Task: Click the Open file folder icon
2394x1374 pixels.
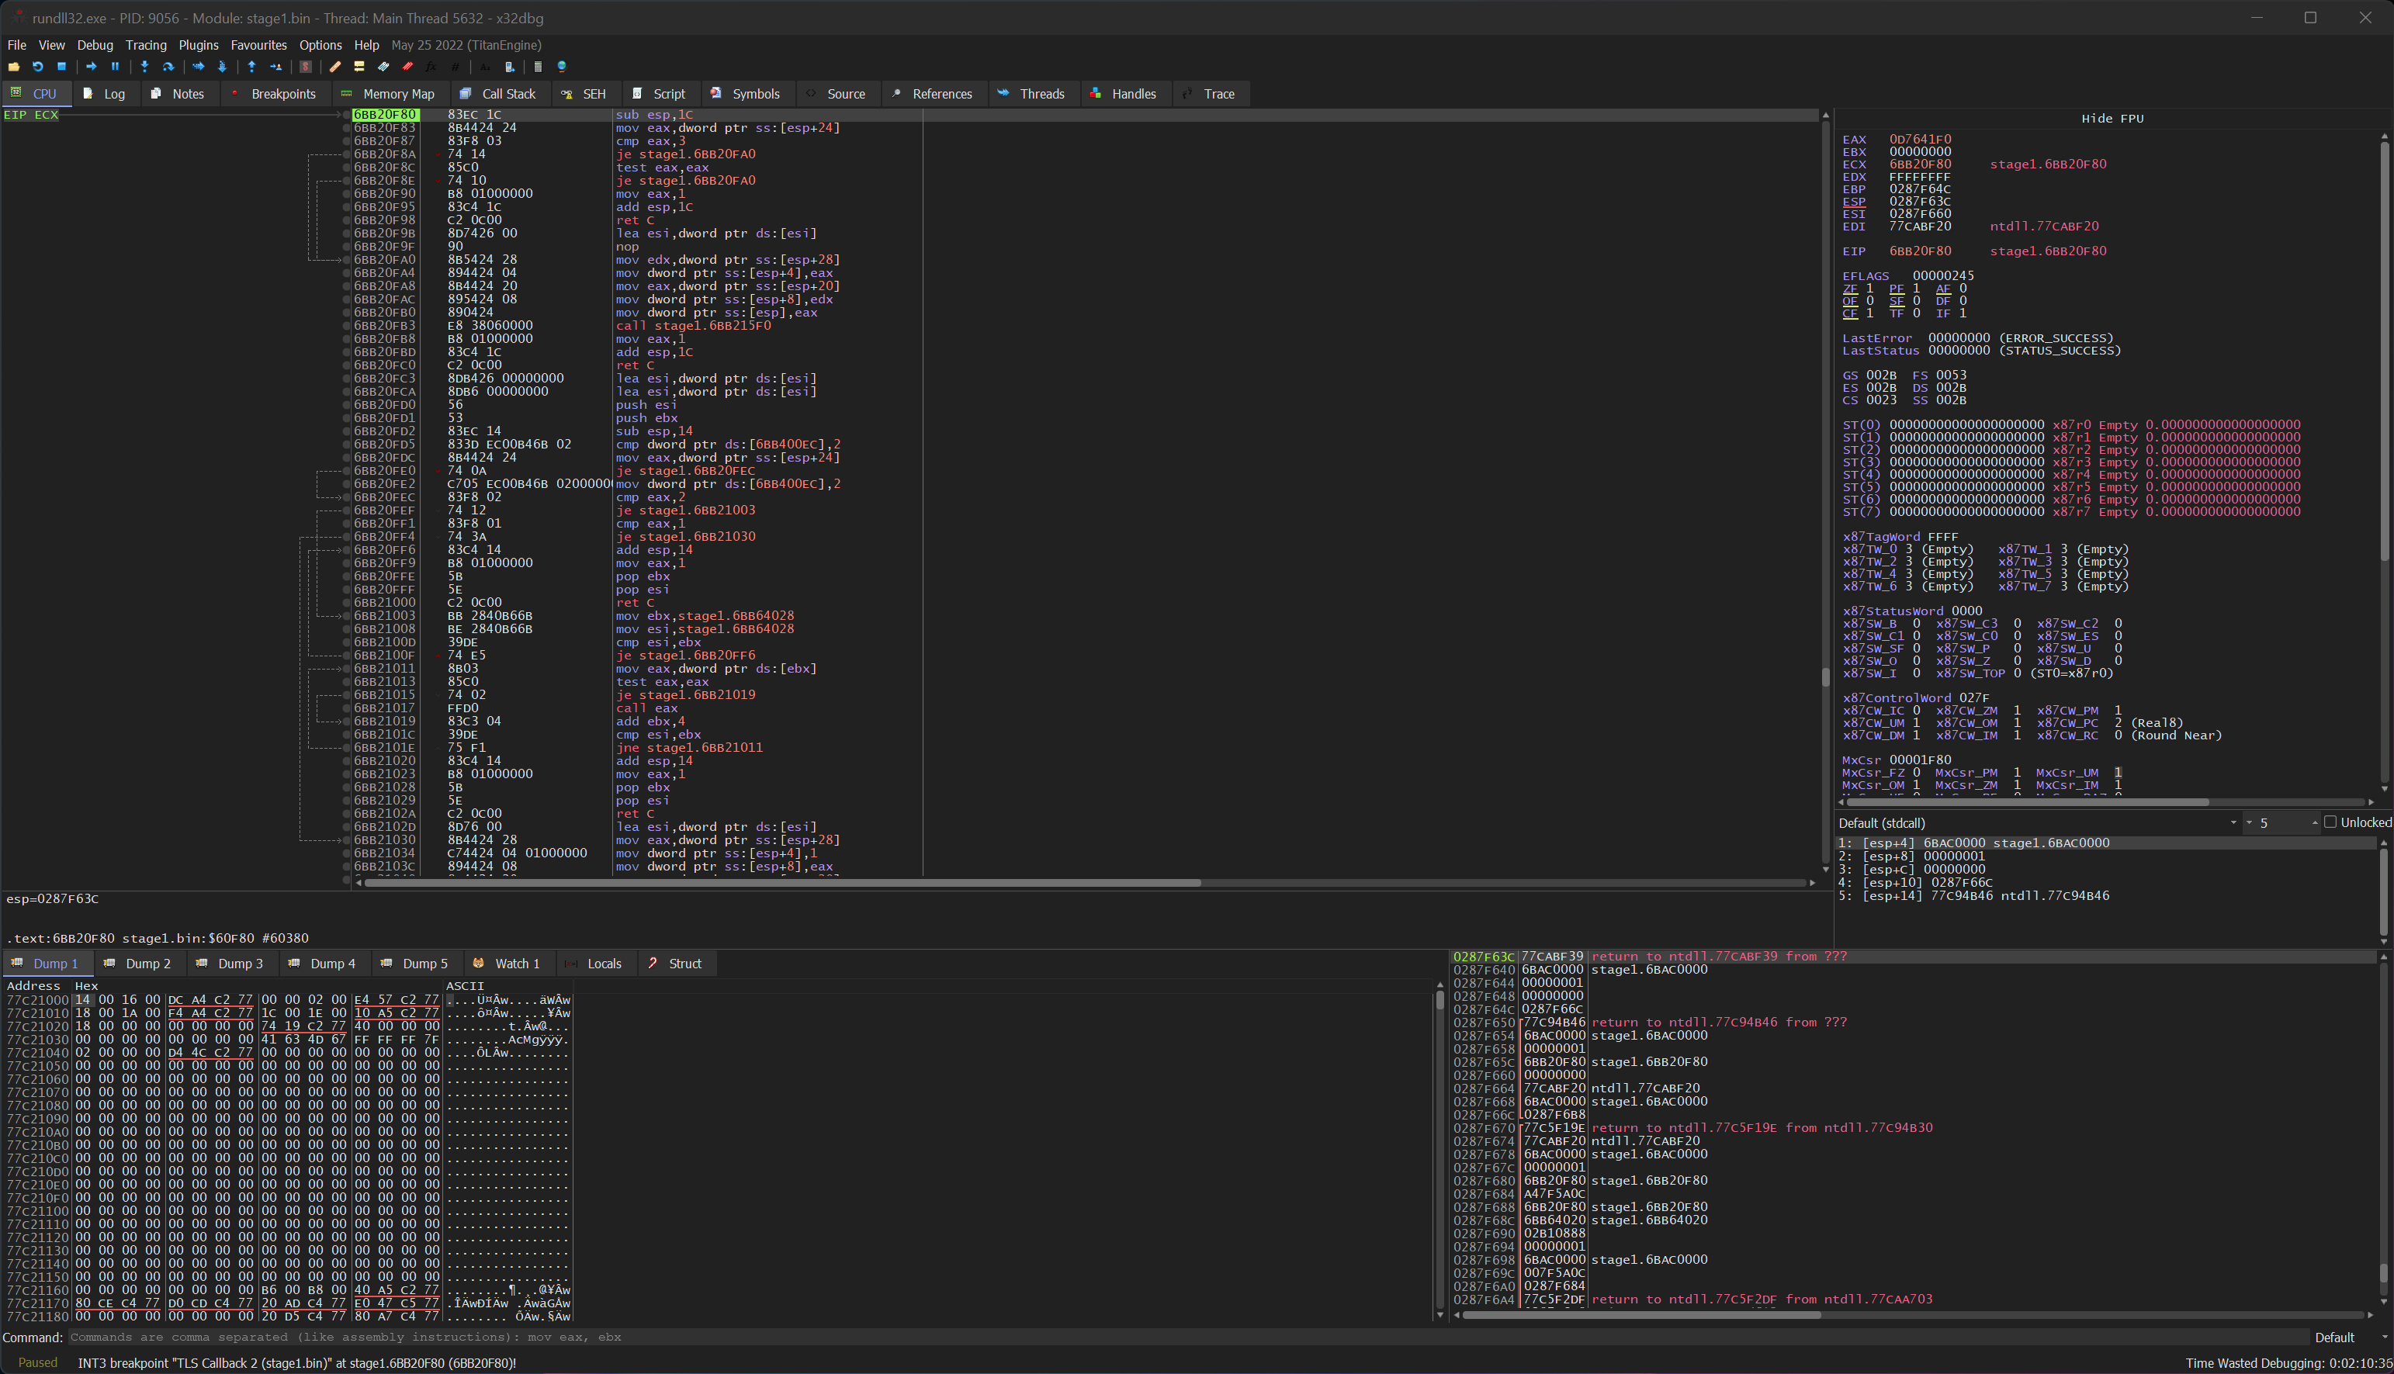Action: tap(13, 67)
